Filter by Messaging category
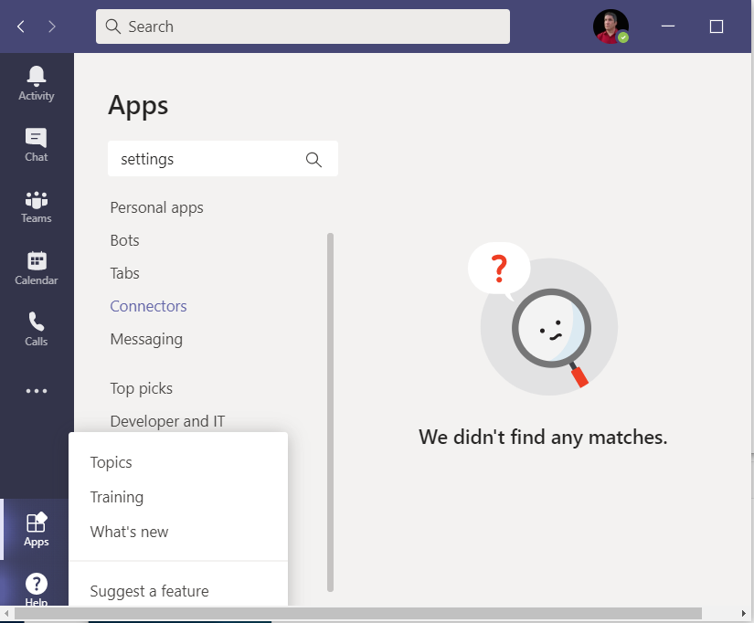Screen dimensions: 754x623 coord(146,340)
